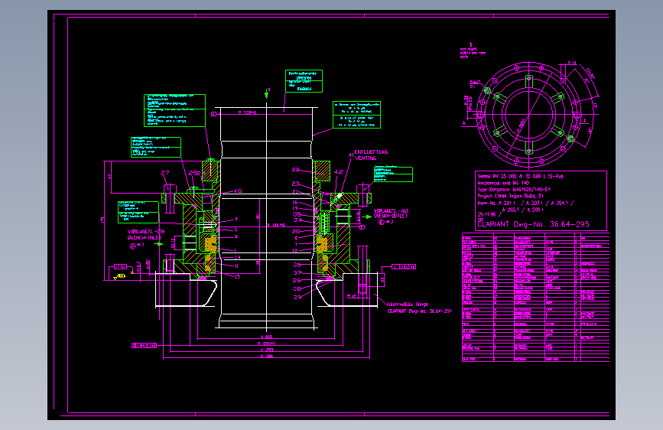Select 'CLARIANT Dwg-No. 36.64-291' reference text
Screen dimensions: 663x430
pyautogui.click(x=420, y=311)
